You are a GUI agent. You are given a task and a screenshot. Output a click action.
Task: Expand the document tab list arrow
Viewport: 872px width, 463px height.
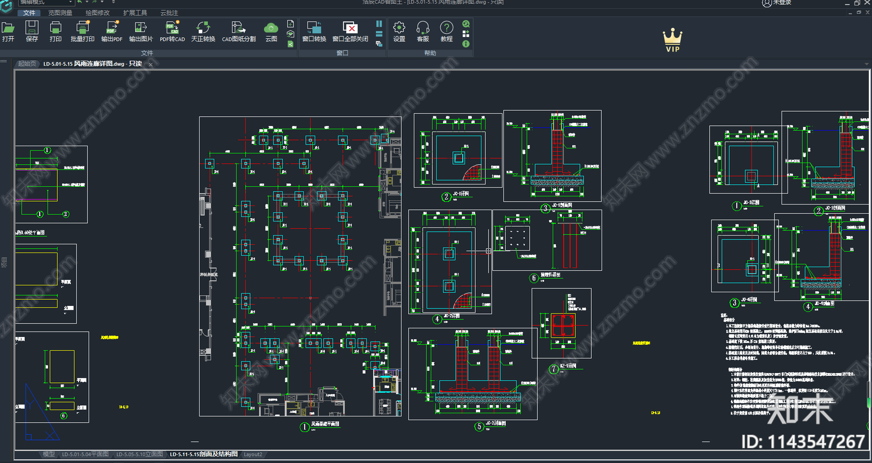point(867,64)
